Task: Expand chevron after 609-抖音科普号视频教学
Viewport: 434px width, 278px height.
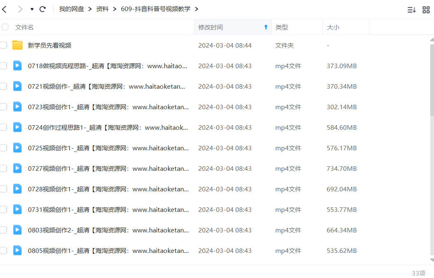Action: pyautogui.click(x=197, y=9)
